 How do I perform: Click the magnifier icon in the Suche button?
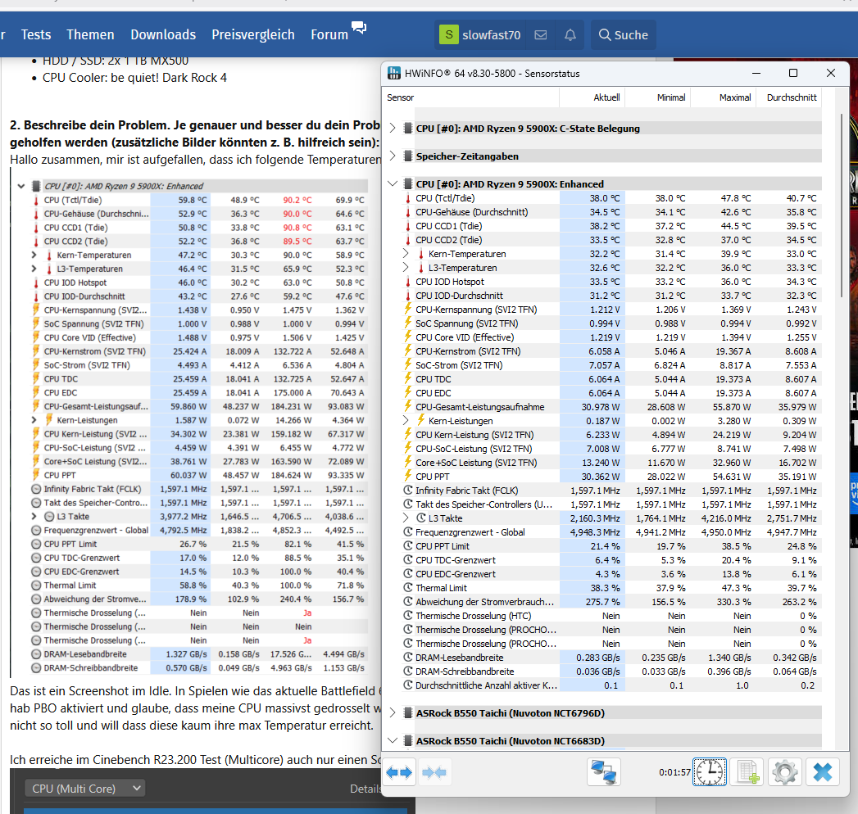[x=605, y=35]
